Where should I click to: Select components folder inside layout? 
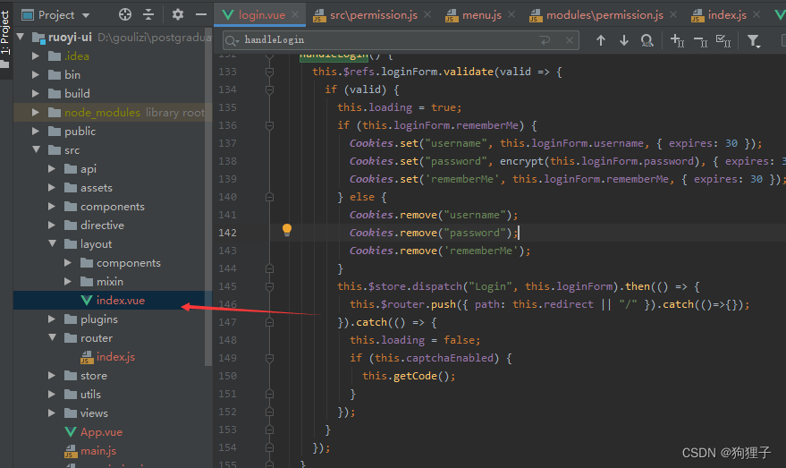[x=128, y=263]
